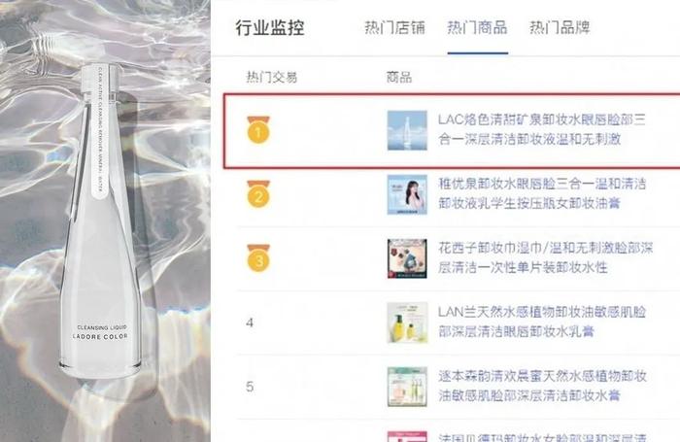Open the 雅优泉卸妆水 product link

(x=542, y=193)
